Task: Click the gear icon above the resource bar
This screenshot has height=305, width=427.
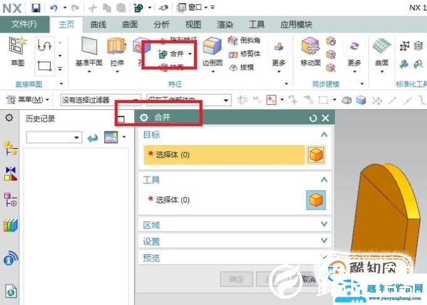Action: point(9,118)
